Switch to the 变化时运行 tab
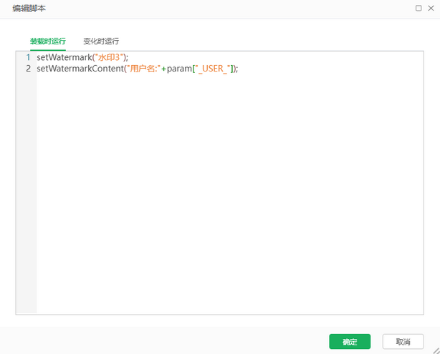 pyautogui.click(x=101, y=41)
